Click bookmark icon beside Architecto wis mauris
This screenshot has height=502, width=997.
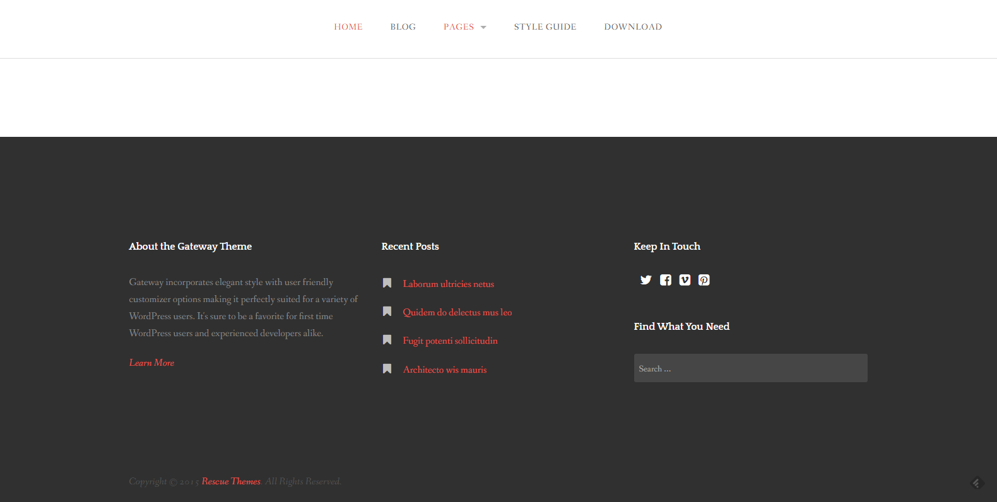387,369
